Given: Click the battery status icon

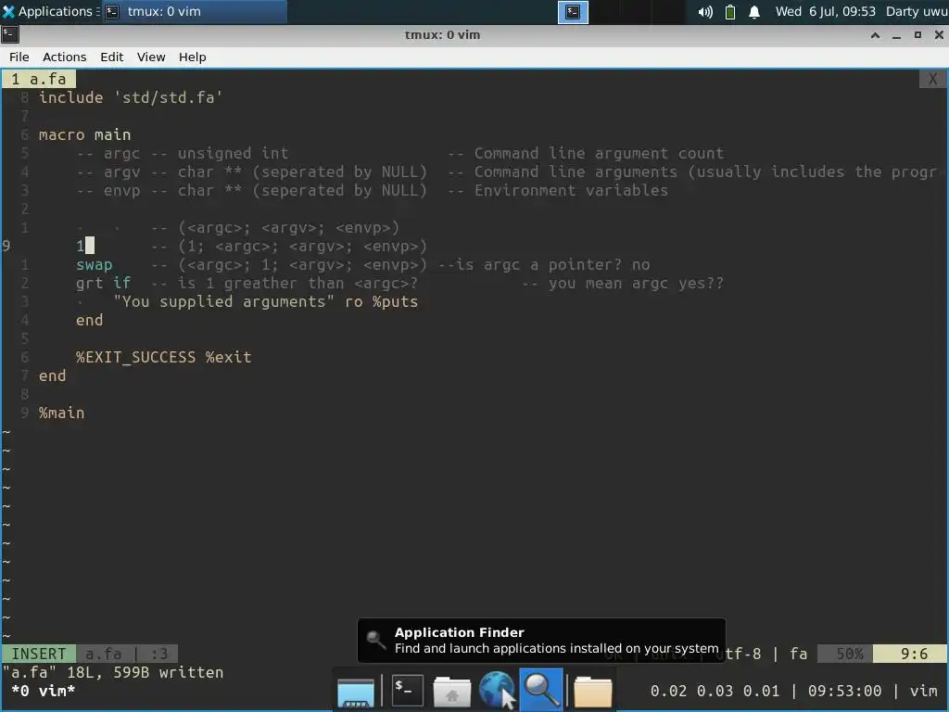Looking at the screenshot, I should click(x=730, y=12).
